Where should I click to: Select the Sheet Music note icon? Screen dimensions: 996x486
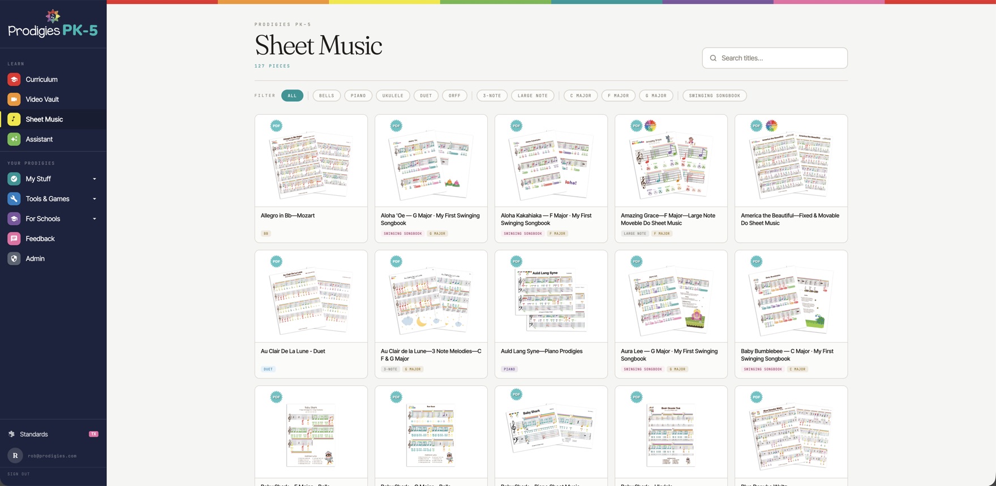(x=14, y=119)
